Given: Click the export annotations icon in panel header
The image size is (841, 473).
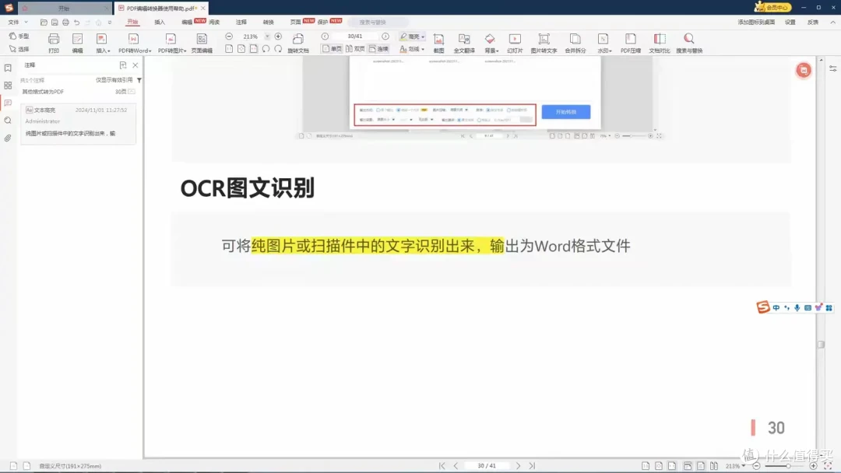Looking at the screenshot, I should coord(123,65).
